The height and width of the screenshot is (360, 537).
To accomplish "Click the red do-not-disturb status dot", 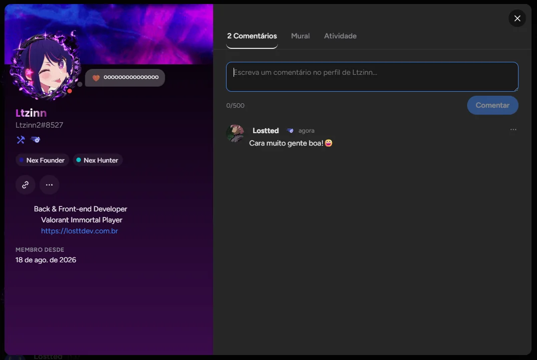I will tap(69, 91).
